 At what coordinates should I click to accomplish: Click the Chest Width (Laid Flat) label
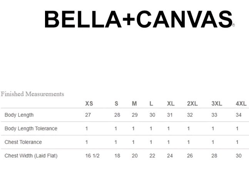coord(31,156)
